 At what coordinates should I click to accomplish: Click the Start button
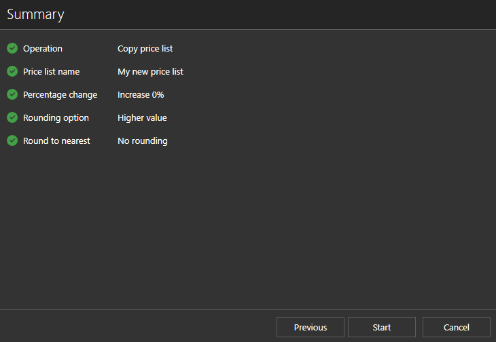point(381,327)
